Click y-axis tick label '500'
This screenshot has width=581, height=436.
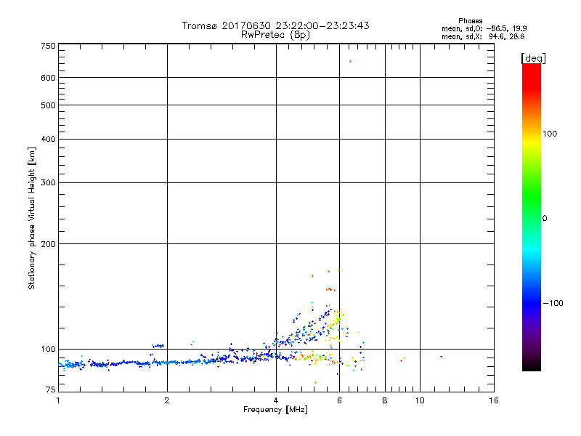point(48,105)
